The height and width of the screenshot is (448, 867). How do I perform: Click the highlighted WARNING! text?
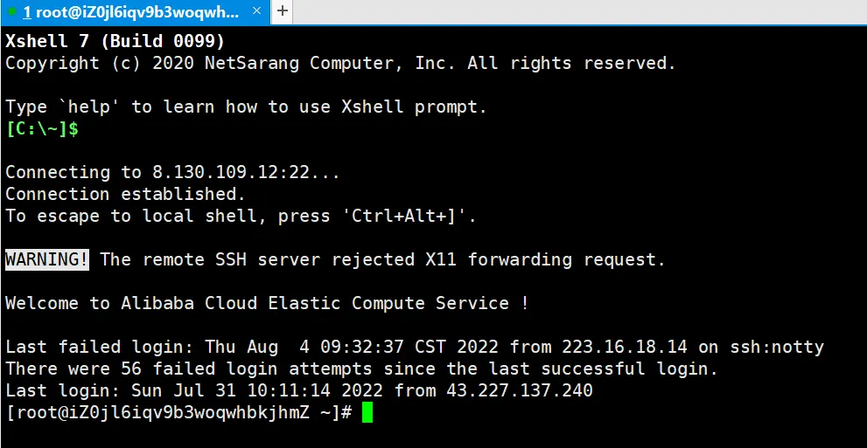47,259
